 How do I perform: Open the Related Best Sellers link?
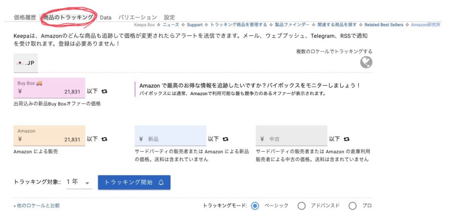coord(384,25)
